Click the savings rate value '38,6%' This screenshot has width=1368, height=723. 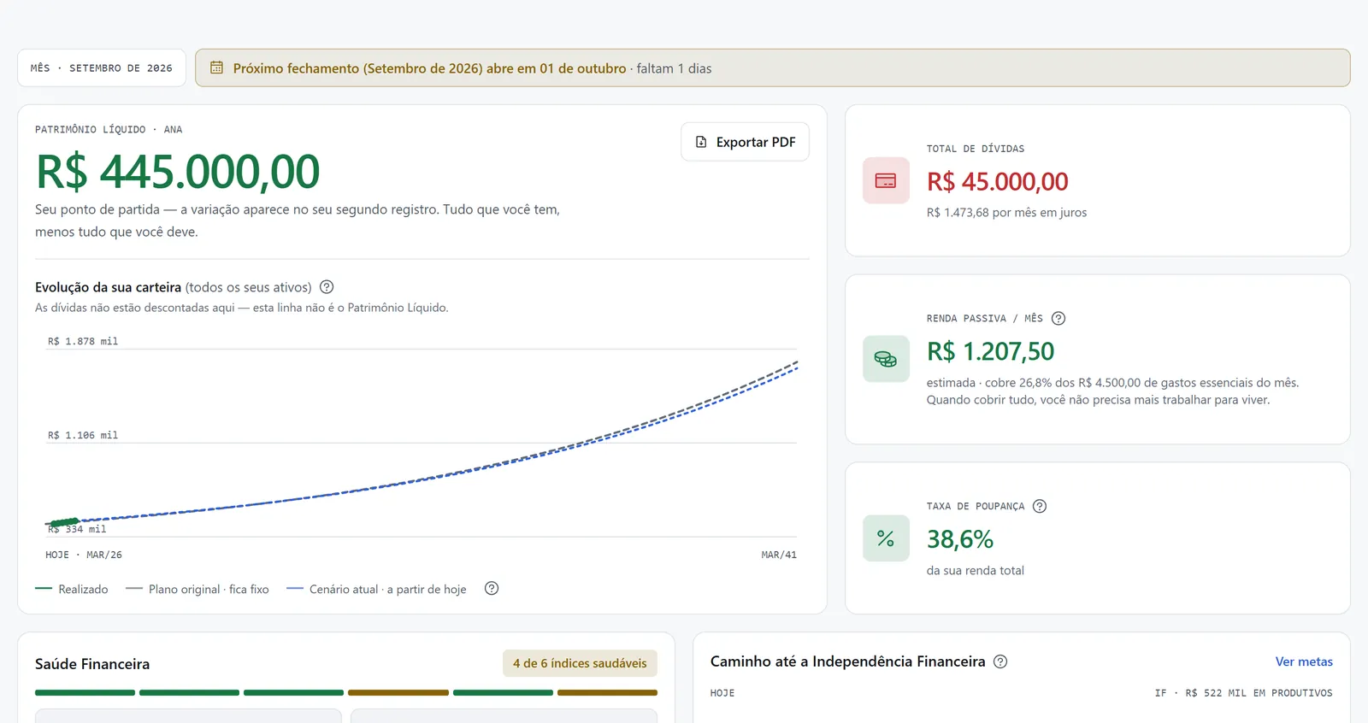pyautogui.click(x=960, y=539)
